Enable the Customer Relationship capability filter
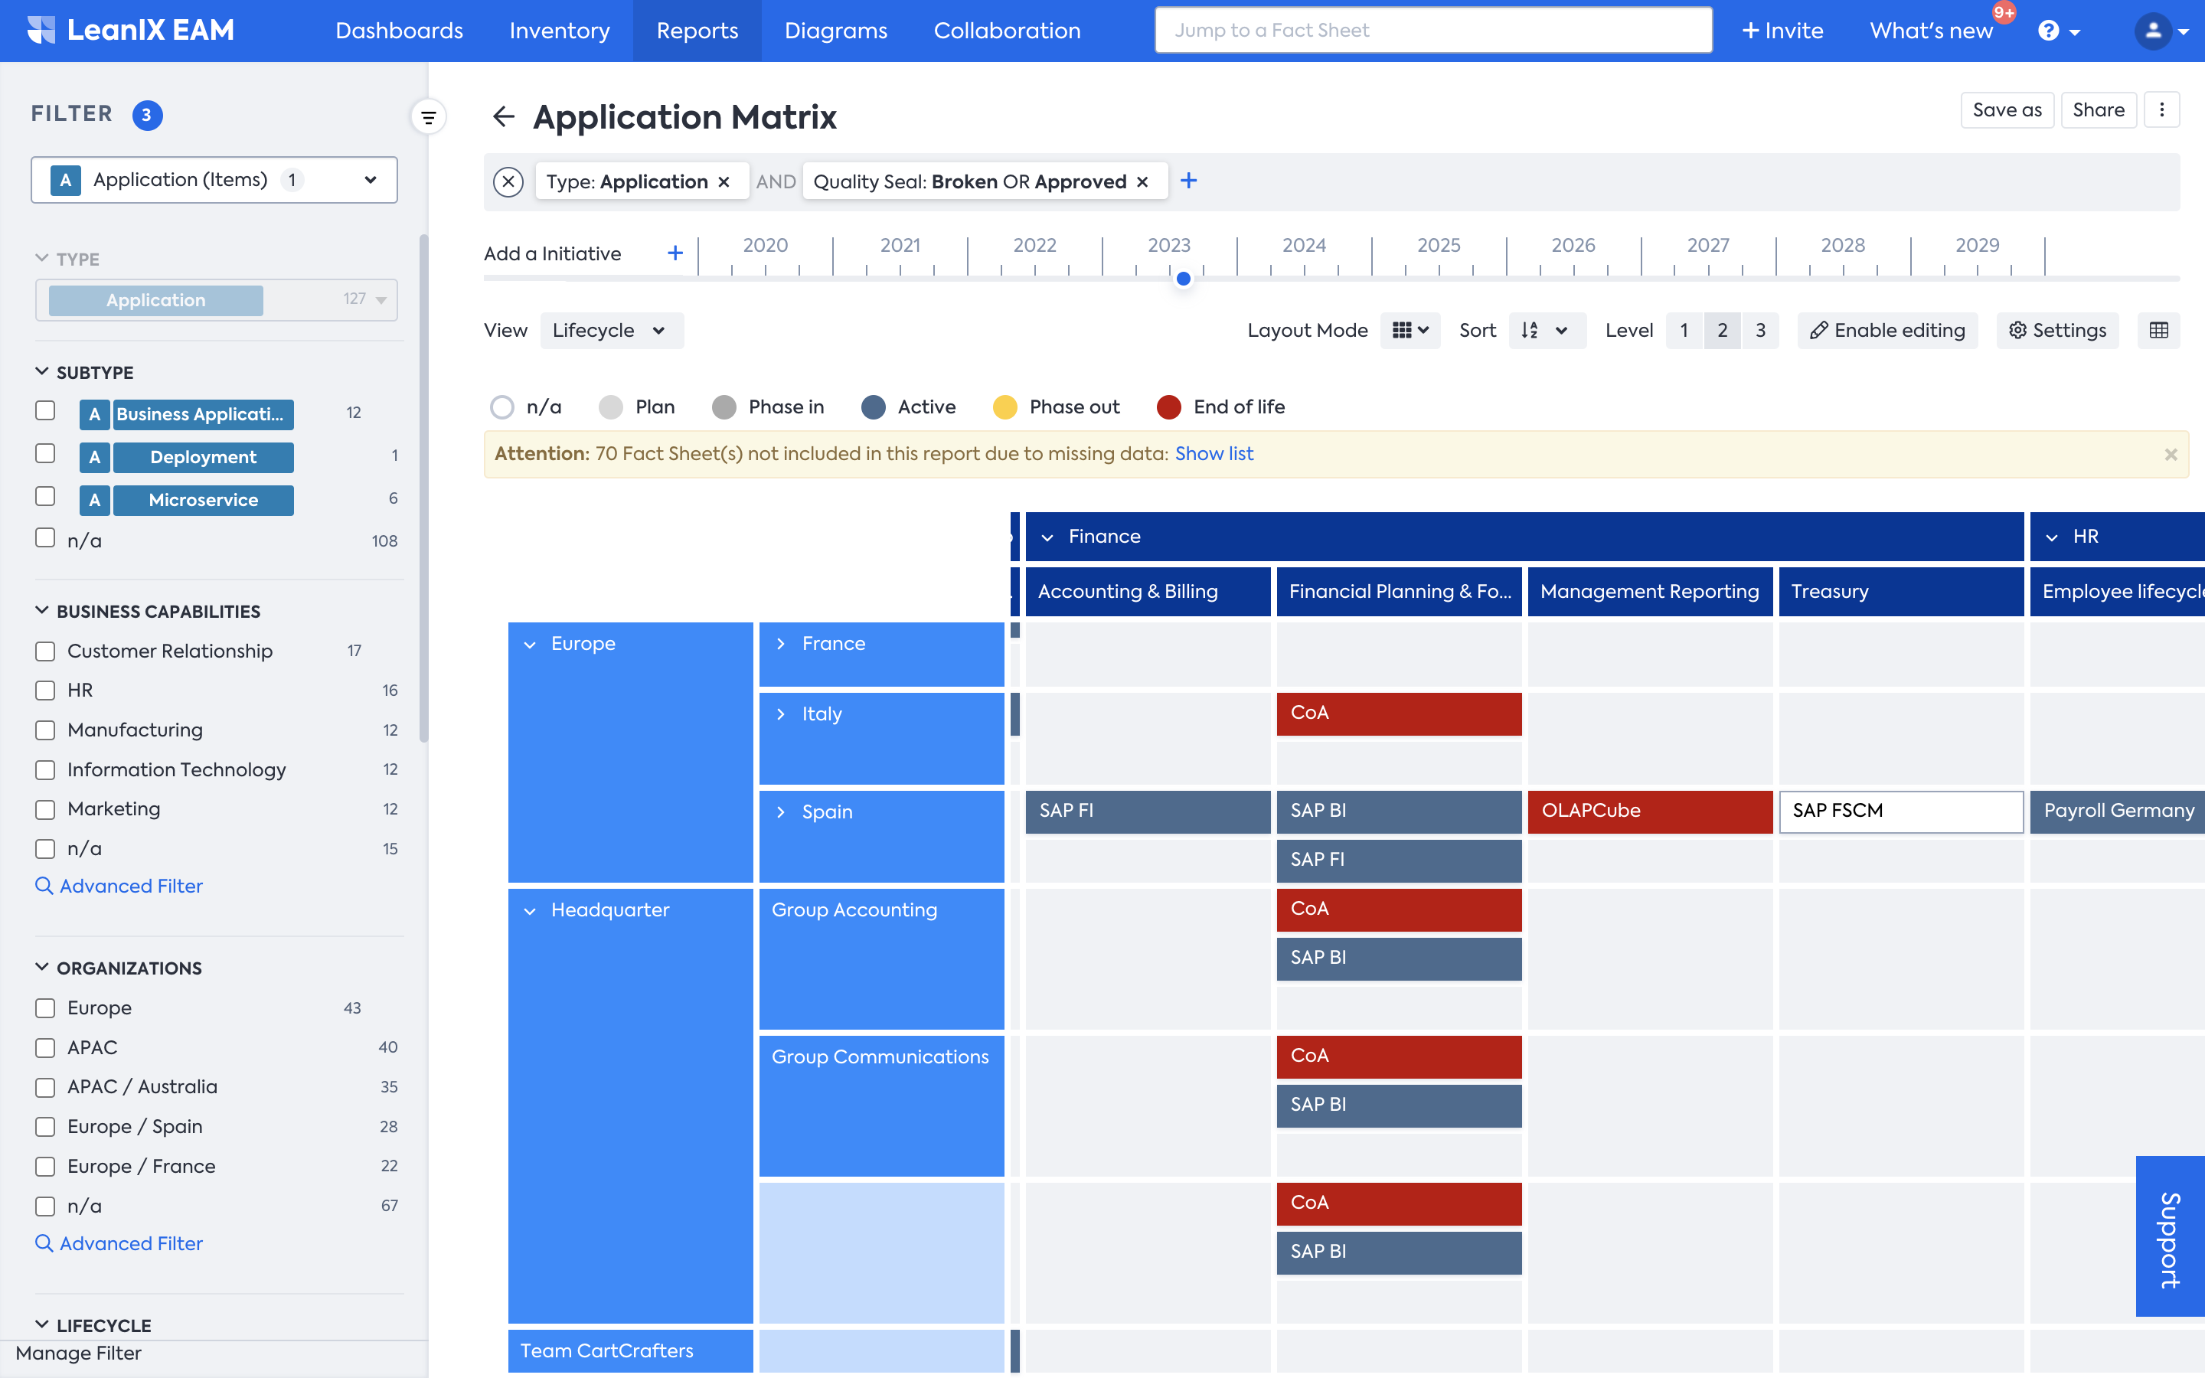 pyautogui.click(x=46, y=651)
